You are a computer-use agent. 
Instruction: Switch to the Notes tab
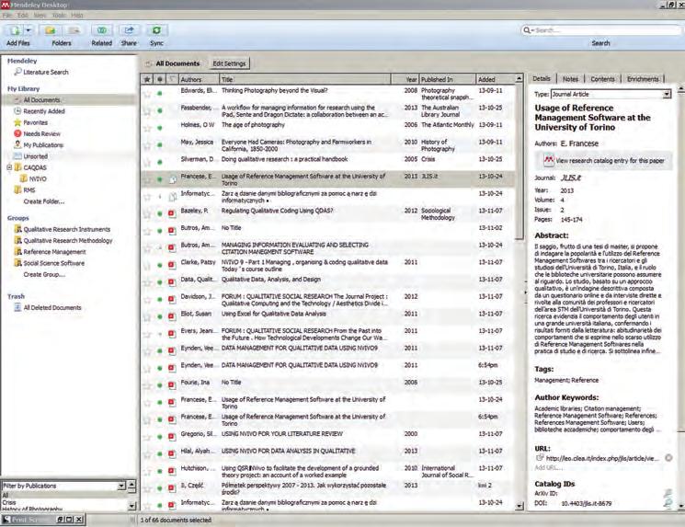click(570, 79)
